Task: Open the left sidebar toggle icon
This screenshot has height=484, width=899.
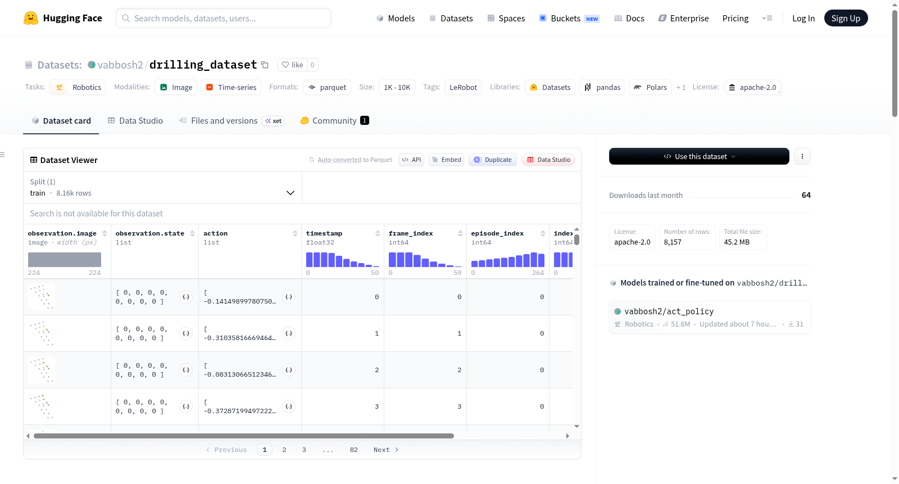Action: [x=2, y=155]
